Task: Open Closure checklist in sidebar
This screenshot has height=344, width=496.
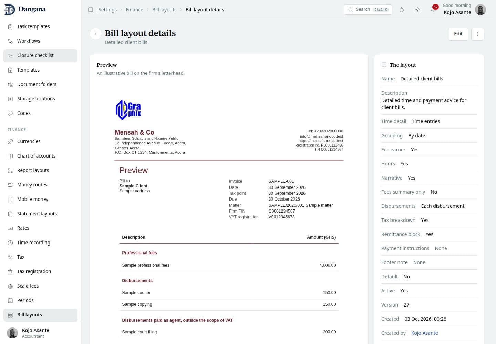Action: point(40,55)
